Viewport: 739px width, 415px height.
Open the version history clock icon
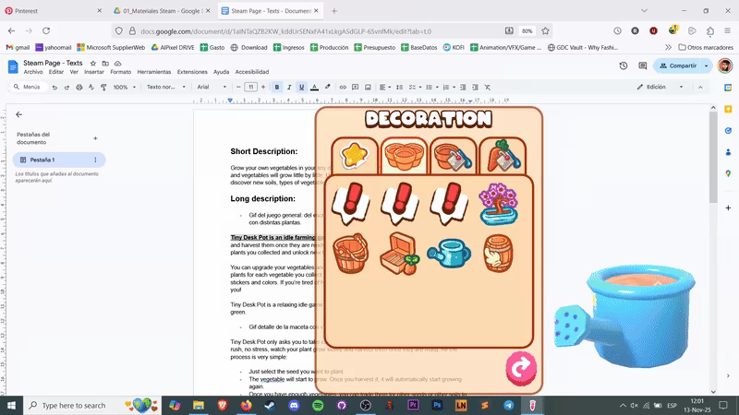pos(623,65)
